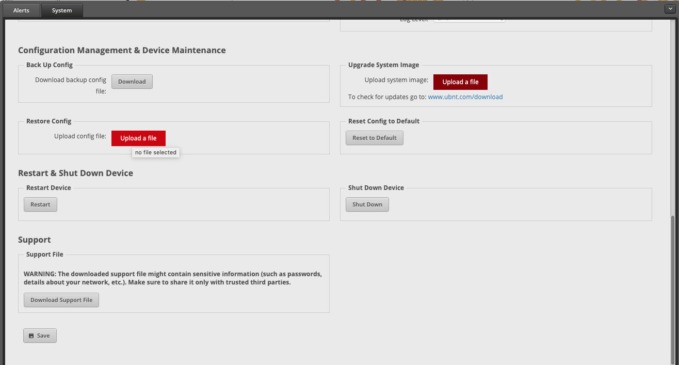Click the floppy disk icon on Save
The image size is (679, 365).
click(31, 336)
